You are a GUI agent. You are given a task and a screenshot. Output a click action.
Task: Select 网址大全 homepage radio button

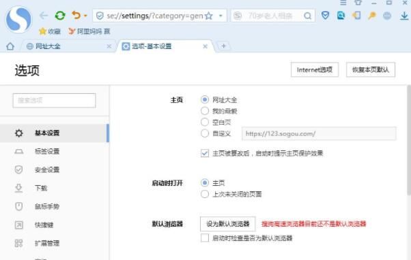(205, 99)
